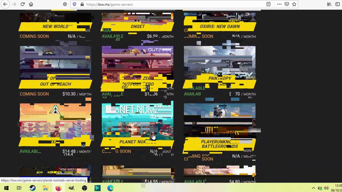Open the Osiris: New Dawn banner

(x=220, y=26)
